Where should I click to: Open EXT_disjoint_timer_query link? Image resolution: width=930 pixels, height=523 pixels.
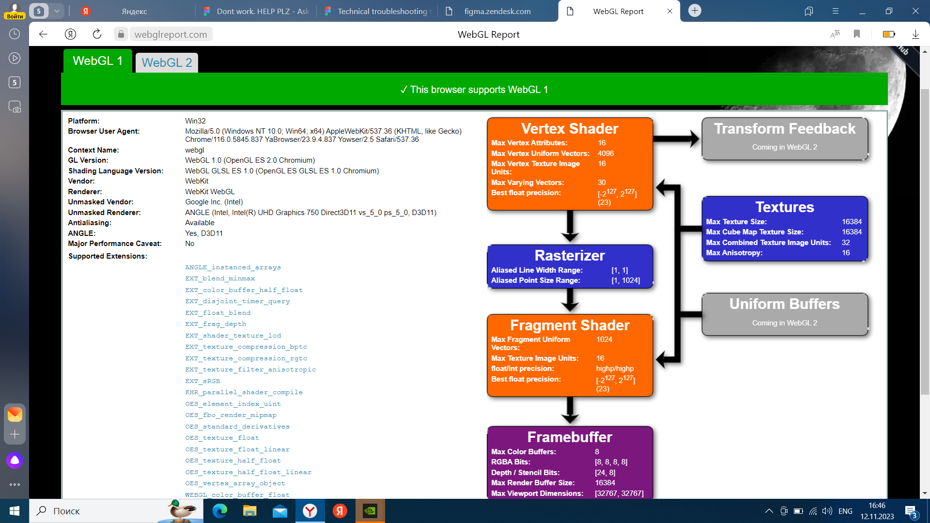click(x=237, y=301)
